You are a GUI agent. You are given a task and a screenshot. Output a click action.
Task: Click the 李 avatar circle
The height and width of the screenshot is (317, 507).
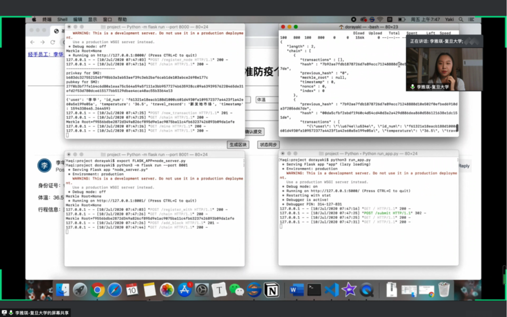[45, 166]
